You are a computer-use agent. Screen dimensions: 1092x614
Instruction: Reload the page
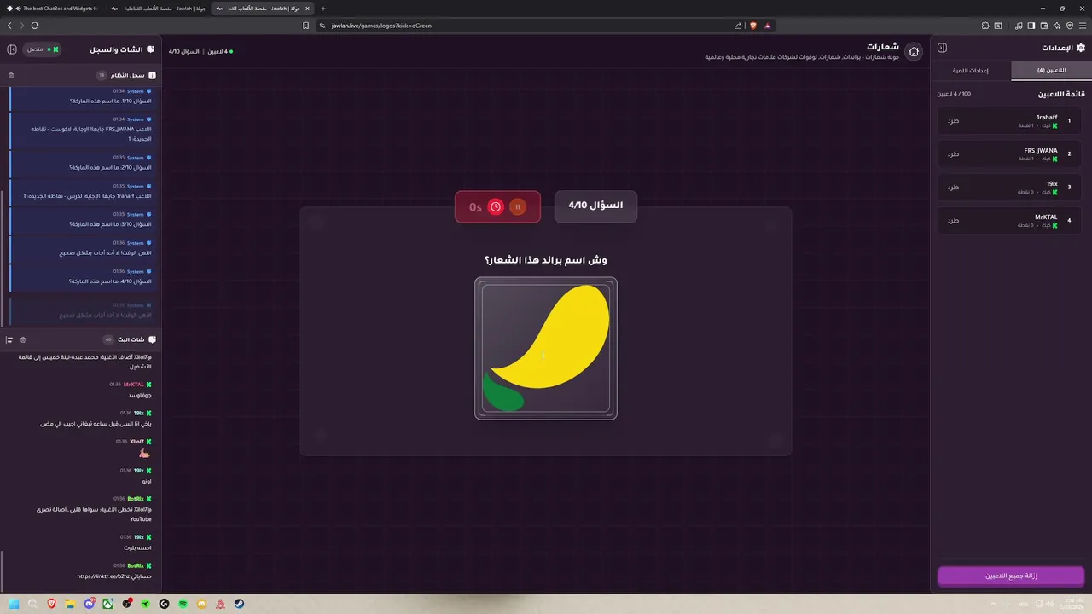[34, 26]
